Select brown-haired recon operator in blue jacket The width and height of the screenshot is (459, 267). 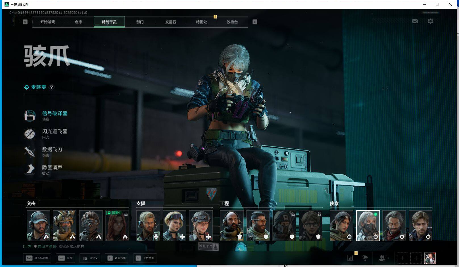(420, 225)
